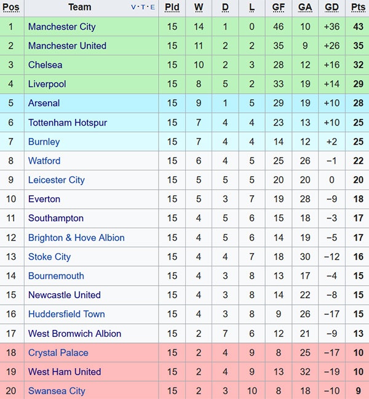Viewport: 369px width, 399px height.
Task: Open the Burnley team link
Action: pyautogui.click(x=44, y=142)
